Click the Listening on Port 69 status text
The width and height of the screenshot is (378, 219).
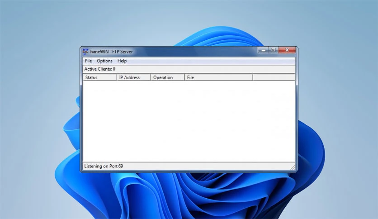coord(104,166)
